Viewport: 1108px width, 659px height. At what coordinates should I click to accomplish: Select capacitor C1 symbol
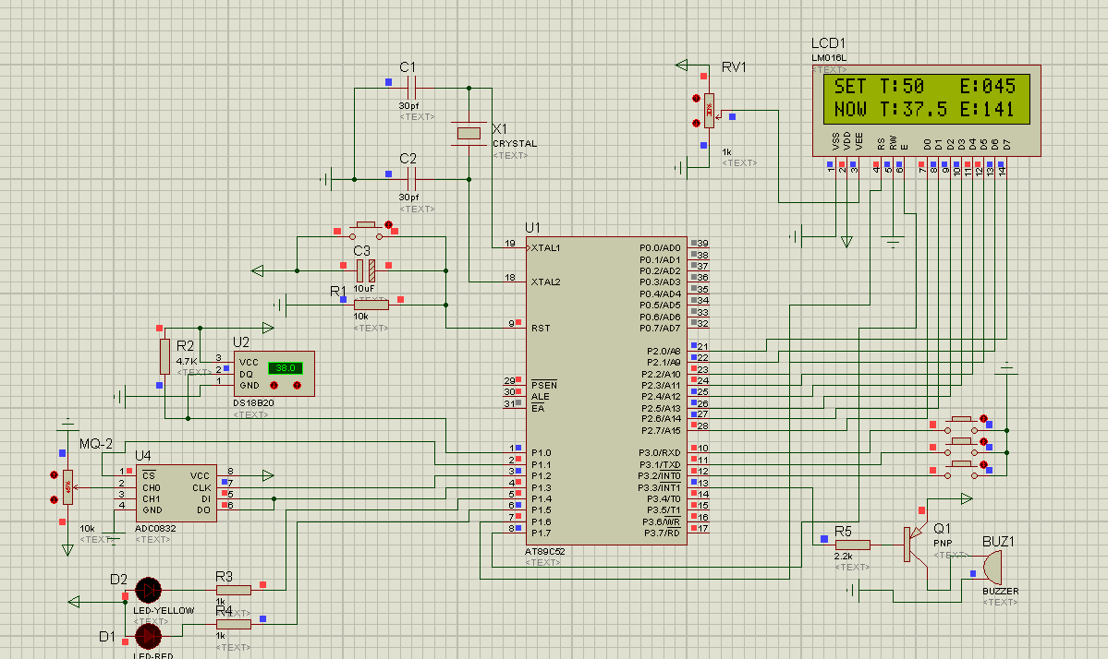point(412,89)
